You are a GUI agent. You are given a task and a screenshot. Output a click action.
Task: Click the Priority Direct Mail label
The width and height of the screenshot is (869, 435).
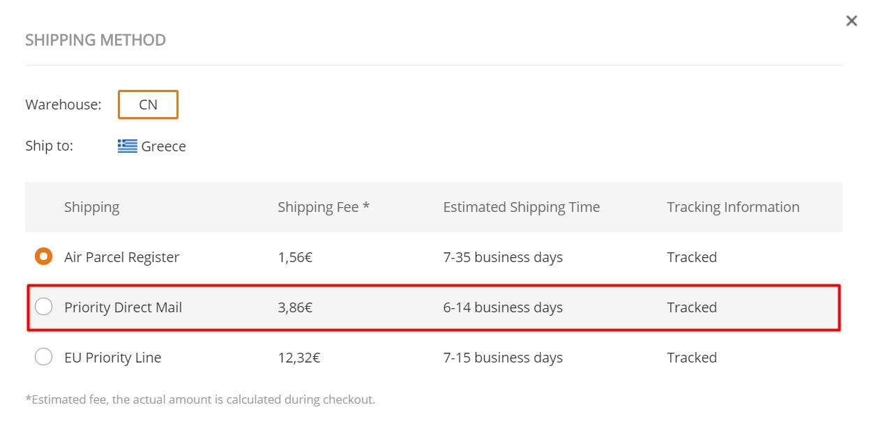pos(123,307)
